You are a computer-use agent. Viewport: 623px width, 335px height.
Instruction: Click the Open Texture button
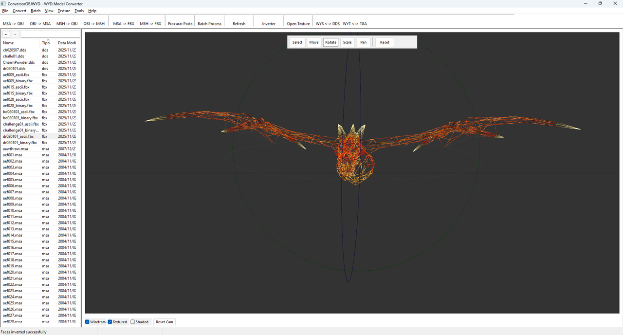pyautogui.click(x=298, y=23)
